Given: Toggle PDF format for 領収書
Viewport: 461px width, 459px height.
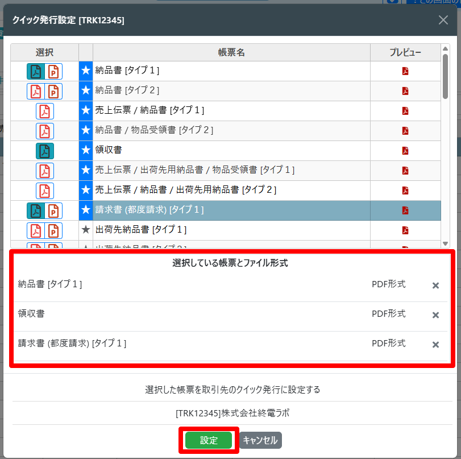Looking at the screenshot, I should [44, 151].
